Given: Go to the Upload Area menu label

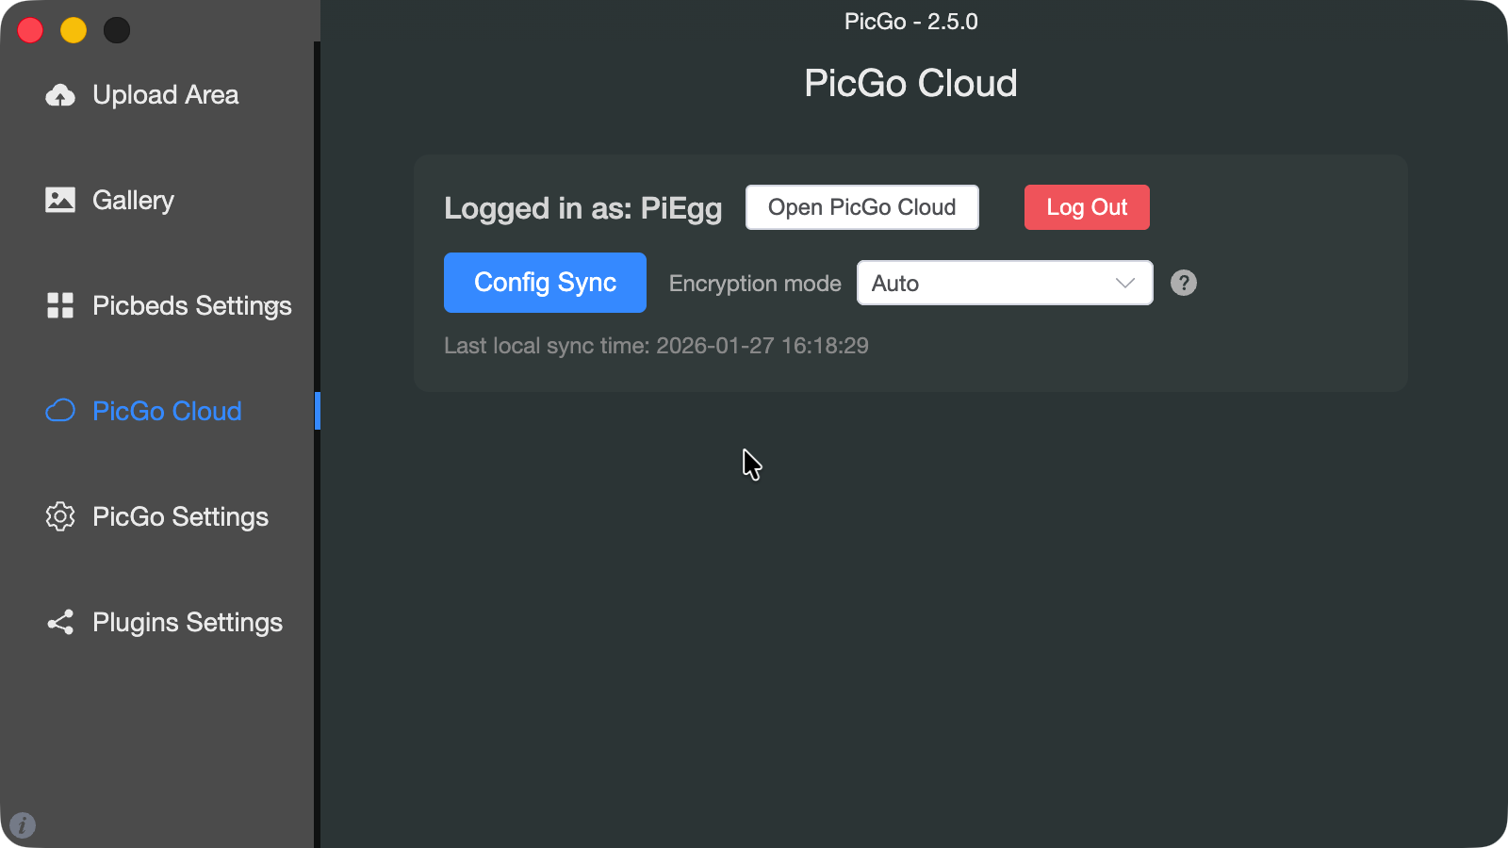Looking at the screenshot, I should pyautogui.click(x=166, y=95).
